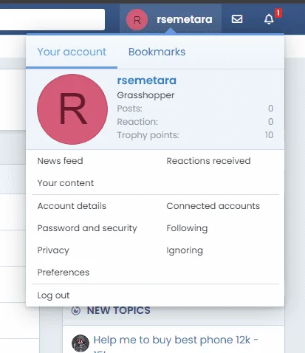Click Log out

(53, 295)
